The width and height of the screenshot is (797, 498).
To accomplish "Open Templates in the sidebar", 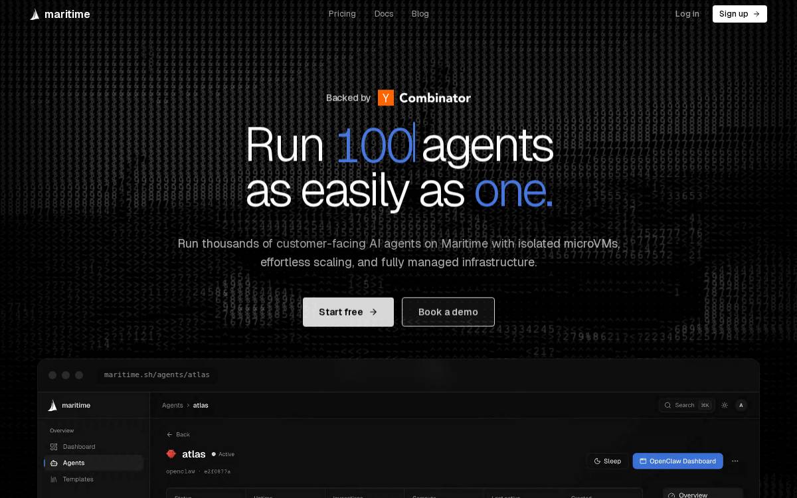I will click(94, 479).
